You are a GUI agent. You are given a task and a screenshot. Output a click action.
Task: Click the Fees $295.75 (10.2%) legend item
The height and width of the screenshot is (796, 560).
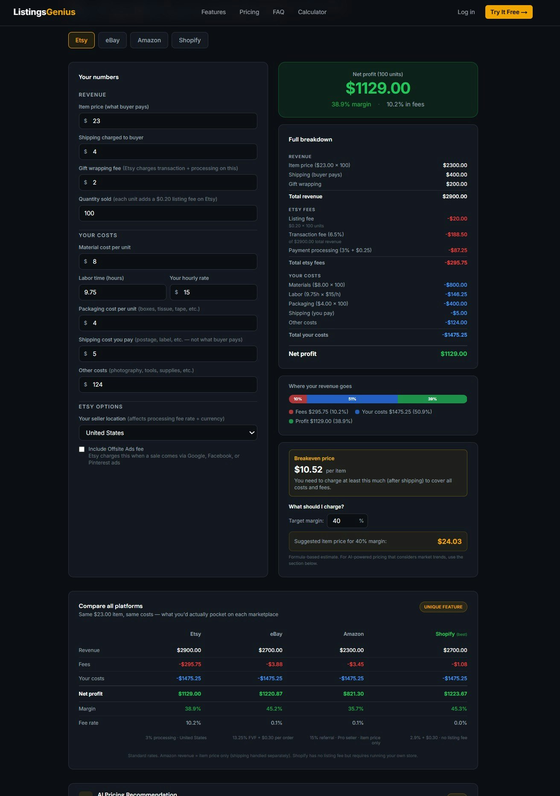click(x=318, y=412)
